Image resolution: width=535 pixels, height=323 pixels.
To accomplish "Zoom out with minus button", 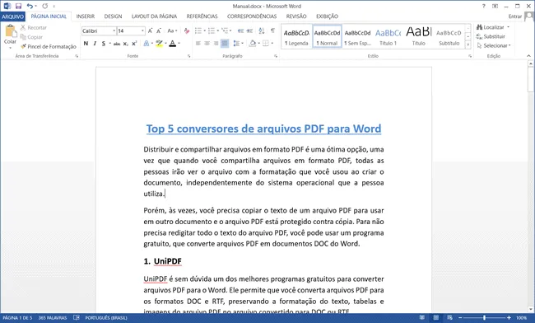I will (460, 318).
